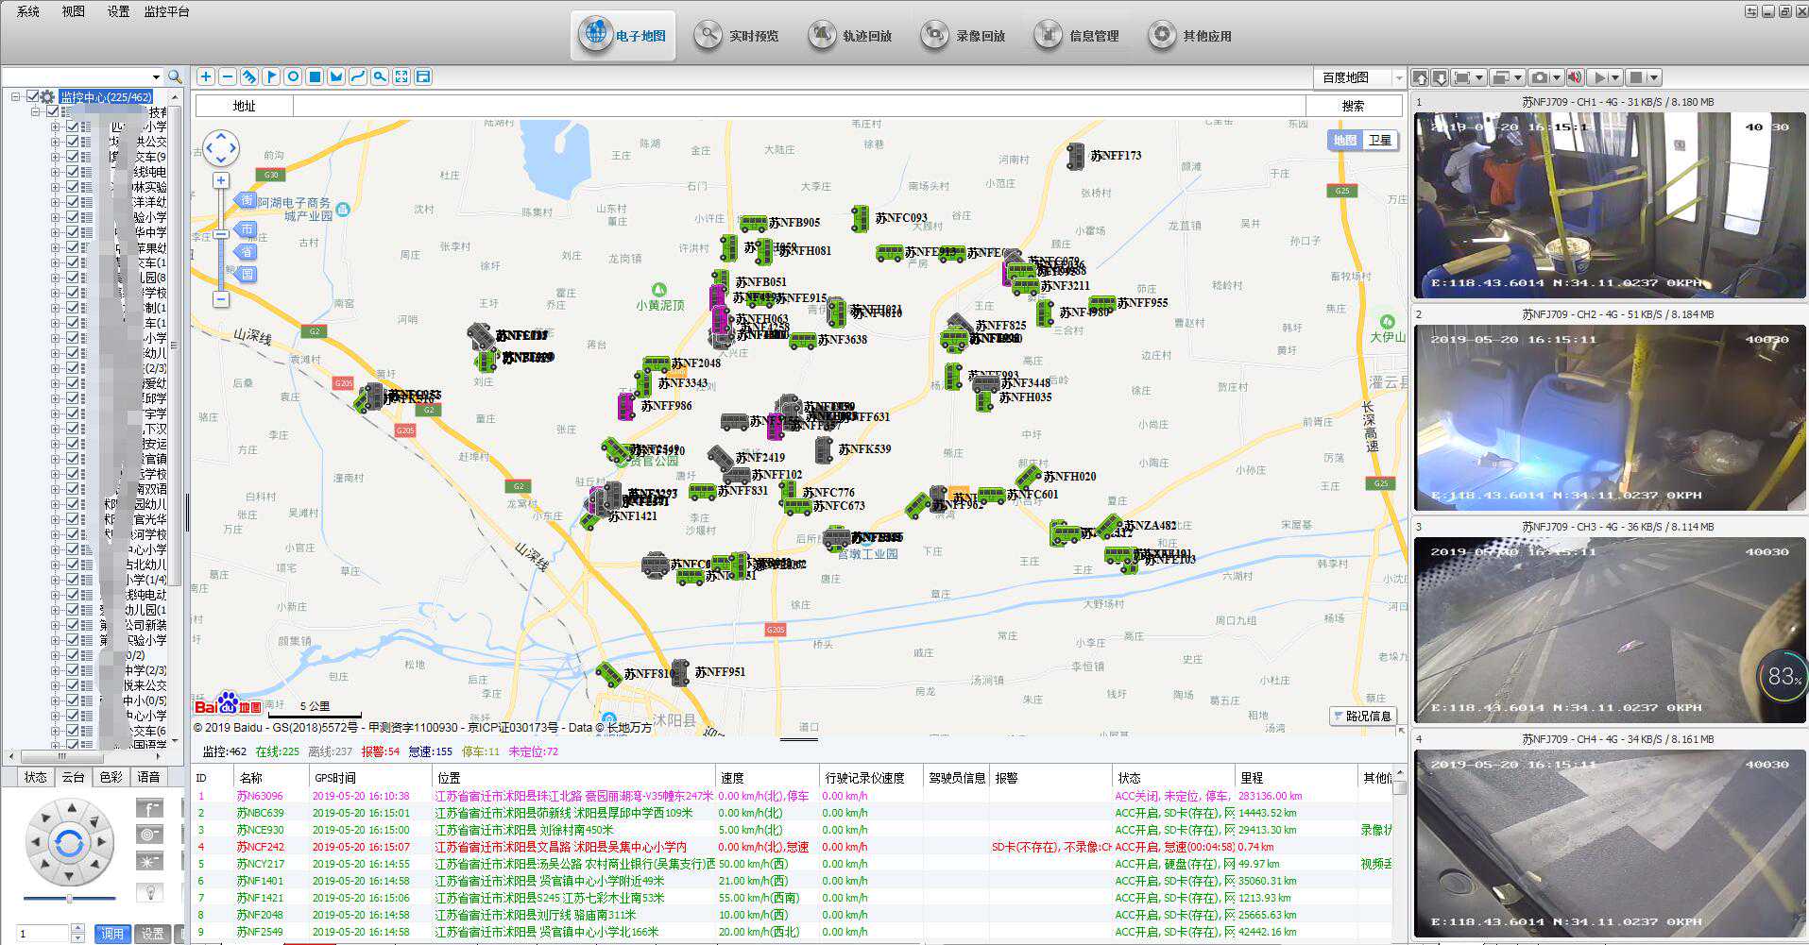Choose the draw circle area tool
1809x945 pixels.
click(x=293, y=76)
